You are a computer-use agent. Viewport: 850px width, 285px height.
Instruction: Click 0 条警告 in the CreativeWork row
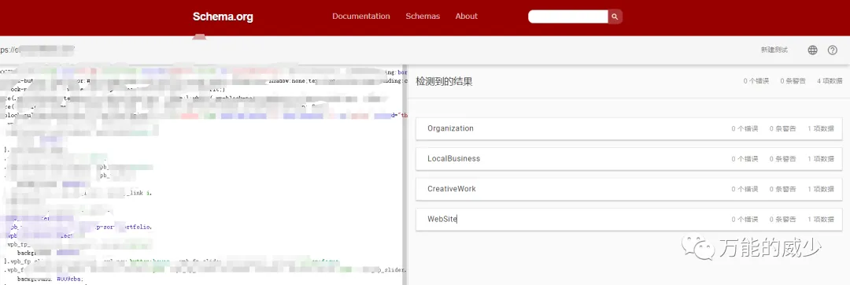tap(783, 190)
